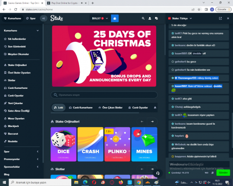Click Chrome Güncelle update button

223,9
